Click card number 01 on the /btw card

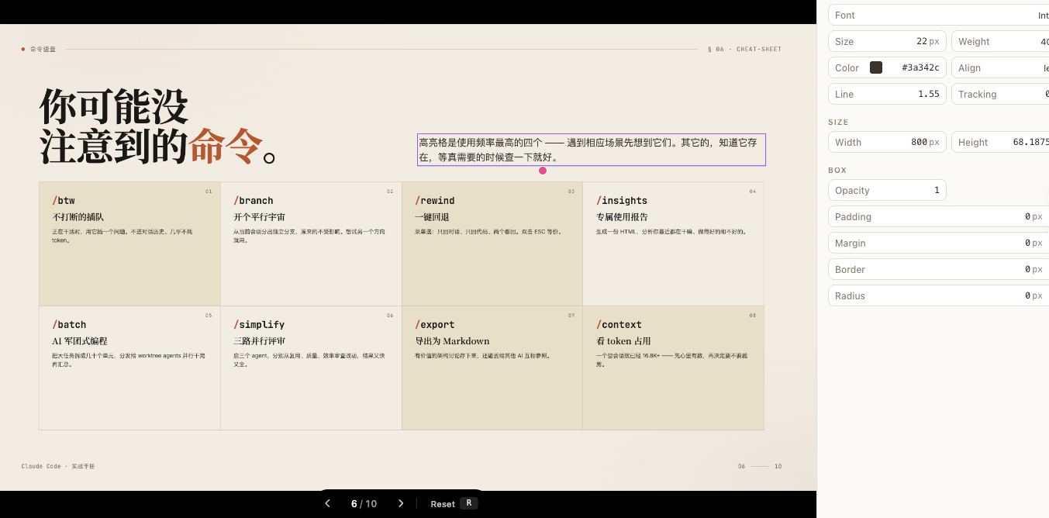[x=209, y=191]
